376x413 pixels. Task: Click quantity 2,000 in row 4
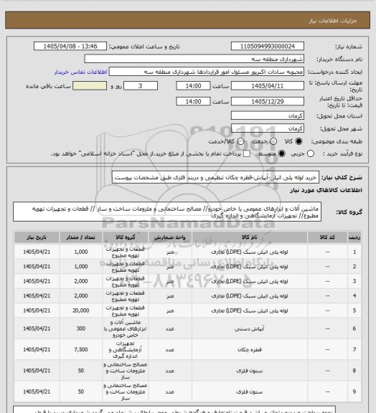click(80, 296)
